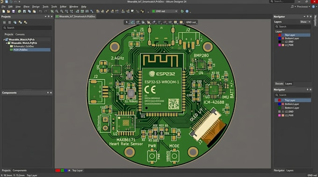Viewport: 318px width, 177px height.
Task: Click the Open folder icon in the main toolbar
Action: coord(8,11)
